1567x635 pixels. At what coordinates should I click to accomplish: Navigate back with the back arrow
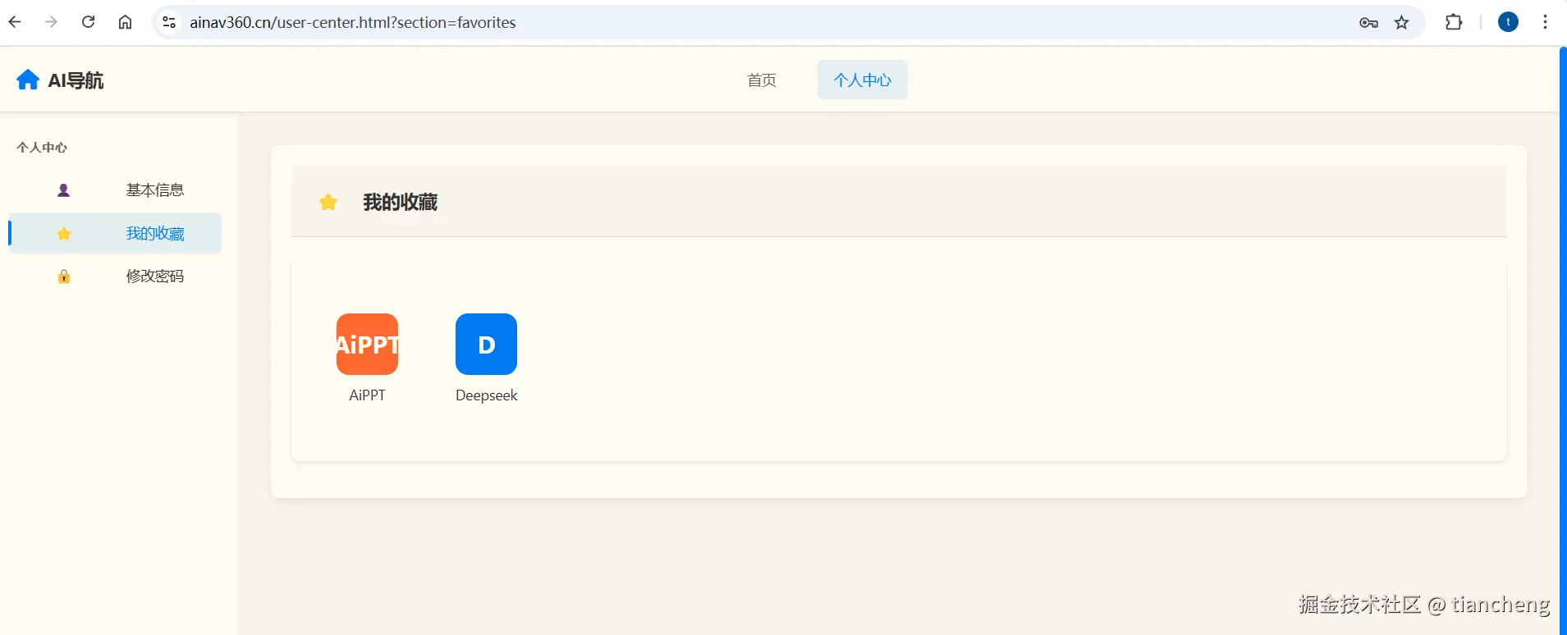point(15,22)
